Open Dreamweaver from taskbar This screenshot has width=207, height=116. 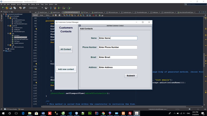(90, 113)
